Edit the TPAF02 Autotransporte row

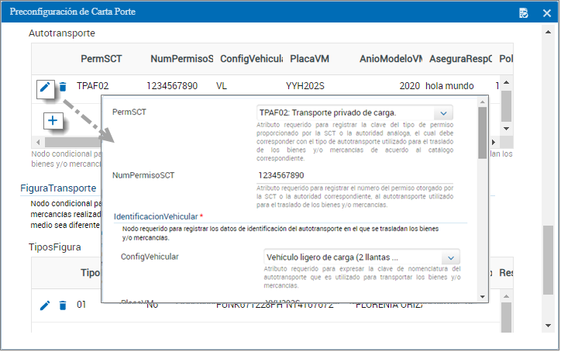click(46, 87)
